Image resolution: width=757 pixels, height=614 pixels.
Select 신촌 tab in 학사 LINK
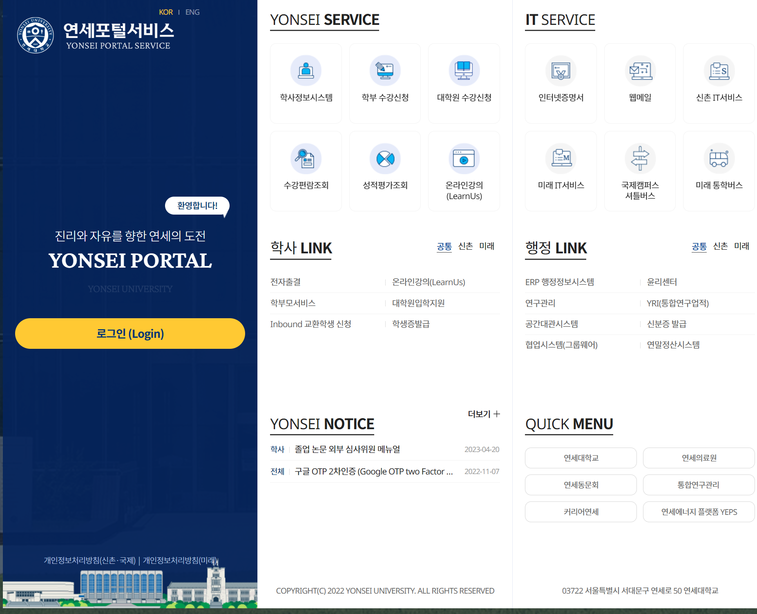point(466,246)
